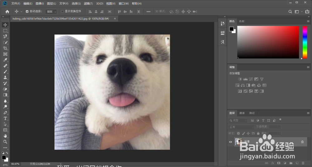312x167 pixels.
Task: Click the delete layer trash icon
Action: [x=303, y=163]
